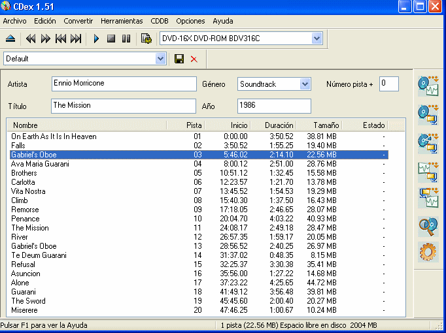This screenshot has width=446, height=333.
Task: Skip to the next track icon
Action: [76, 39]
